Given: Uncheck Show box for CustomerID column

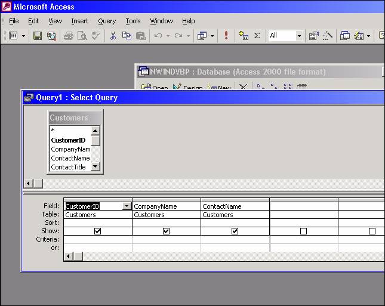Looking at the screenshot, I should click(97, 231).
